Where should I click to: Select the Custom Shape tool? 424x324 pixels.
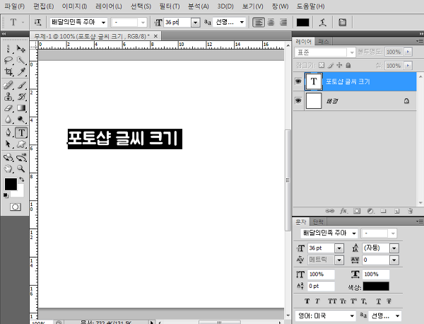(x=21, y=144)
